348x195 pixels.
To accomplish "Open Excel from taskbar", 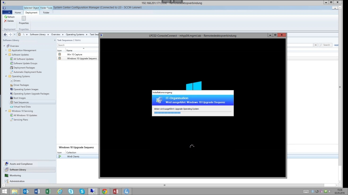I will (x=48, y=191).
